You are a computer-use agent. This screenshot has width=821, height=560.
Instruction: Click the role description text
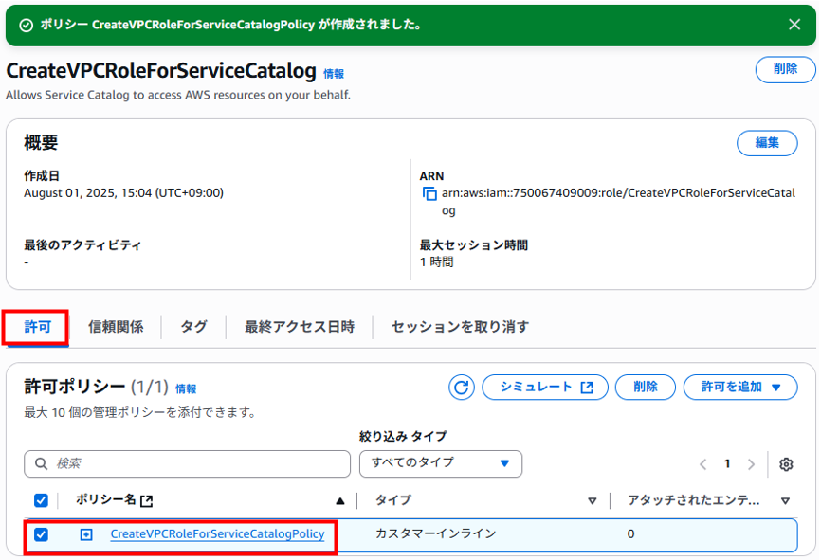coord(178,95)
